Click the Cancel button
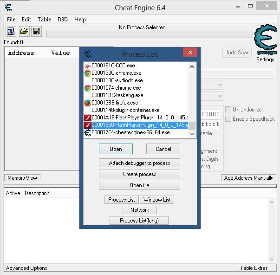This screenshot has width=280, height=275. [x=163, y=149]
